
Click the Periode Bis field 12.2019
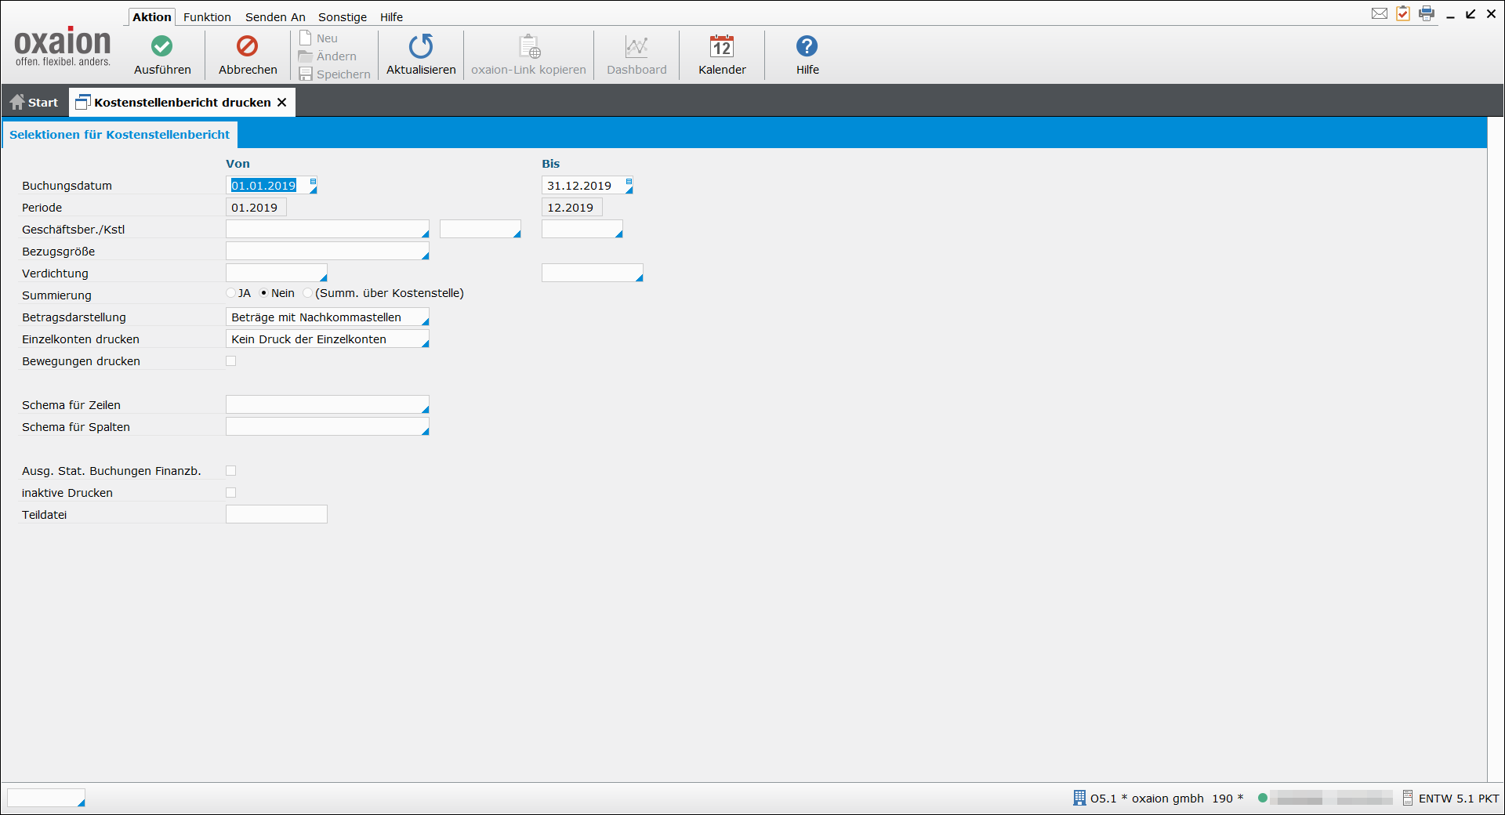pyautogui.click(x=572, y=208)
